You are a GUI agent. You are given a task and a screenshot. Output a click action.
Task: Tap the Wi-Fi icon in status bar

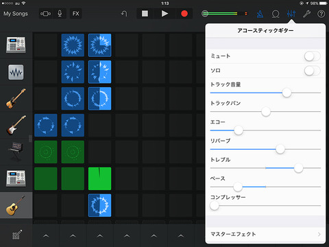click(23, 3)
